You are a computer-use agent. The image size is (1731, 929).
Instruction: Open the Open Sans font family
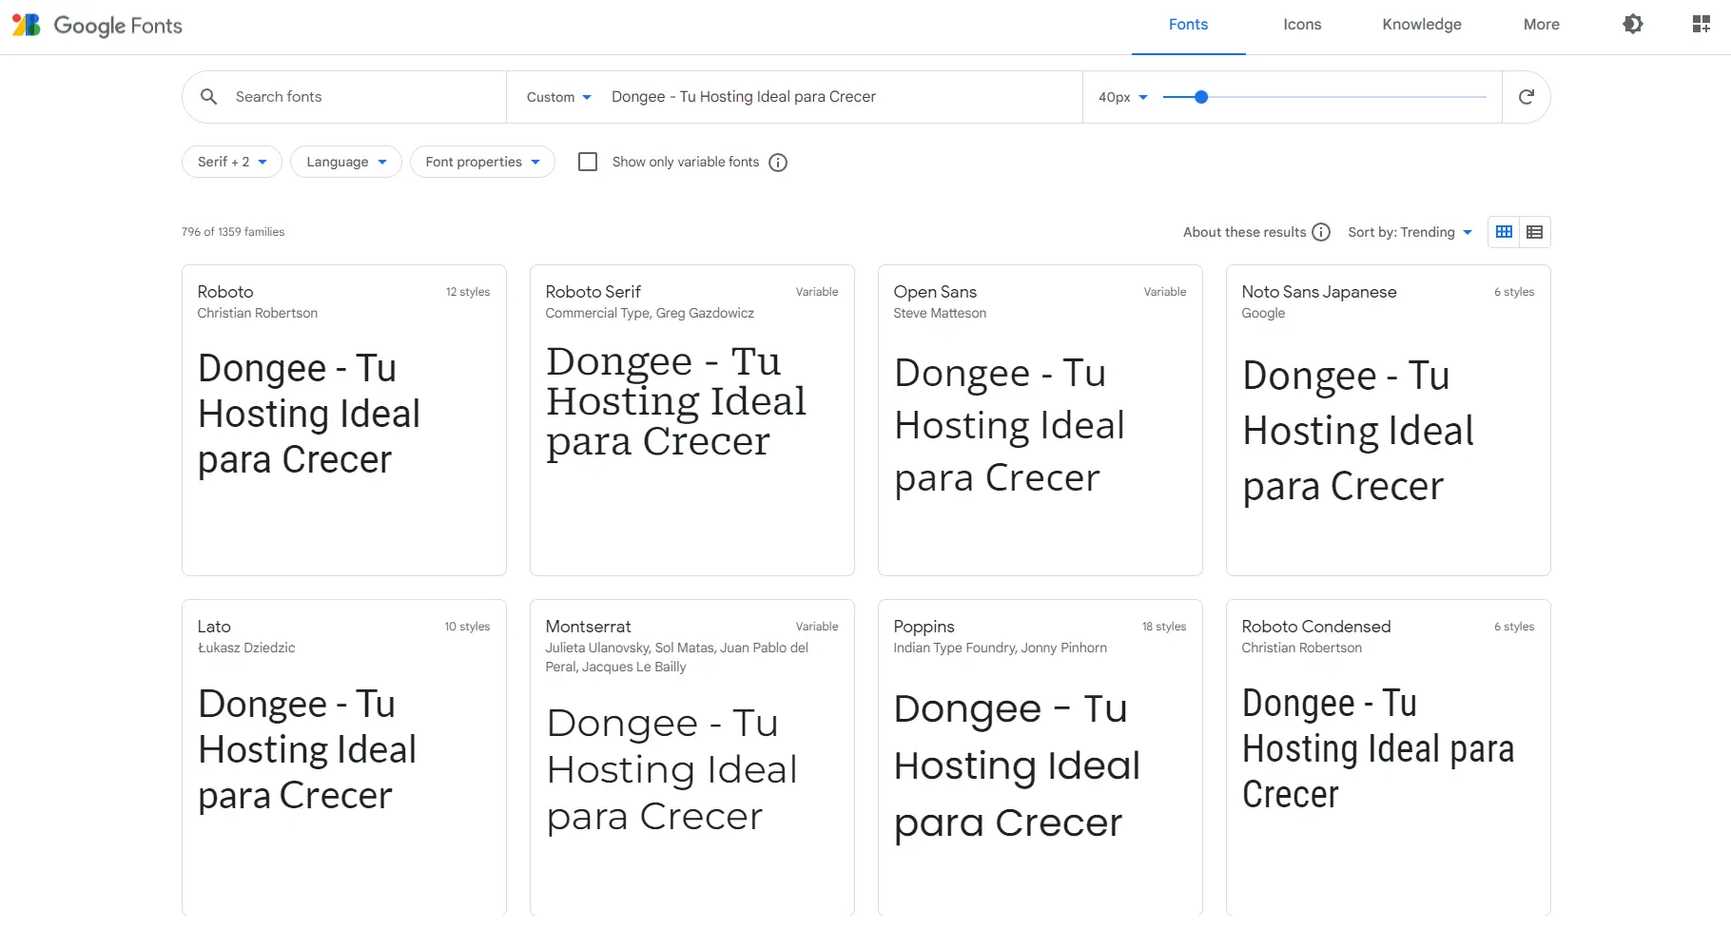[935, 292]
